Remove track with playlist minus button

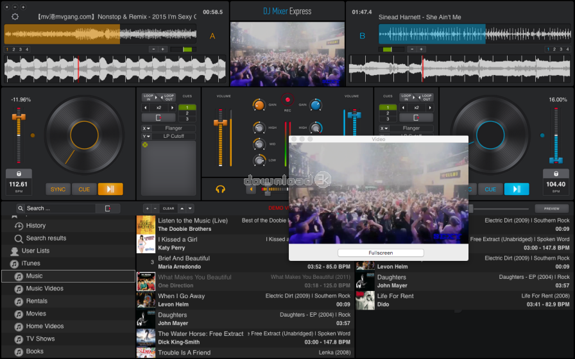coord(155,208)
